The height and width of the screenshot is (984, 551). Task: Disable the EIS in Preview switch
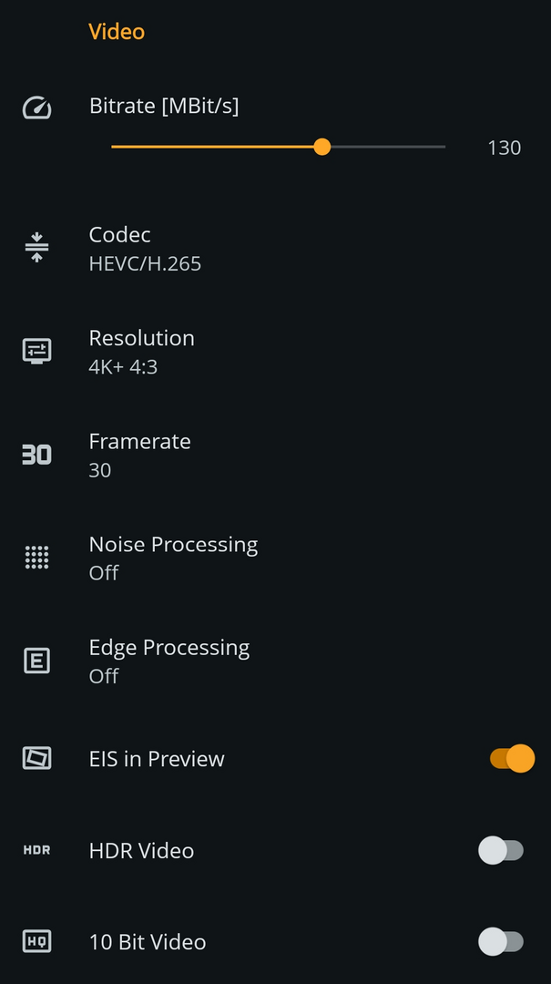[x=511, y=758]
